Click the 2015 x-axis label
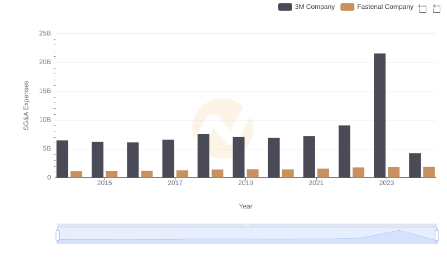This screenshot has width=447, height=257. click(104, 183)
